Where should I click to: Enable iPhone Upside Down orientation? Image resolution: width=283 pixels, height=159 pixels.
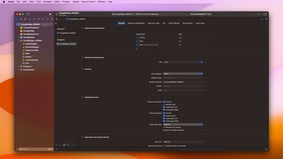click(164, 105)
